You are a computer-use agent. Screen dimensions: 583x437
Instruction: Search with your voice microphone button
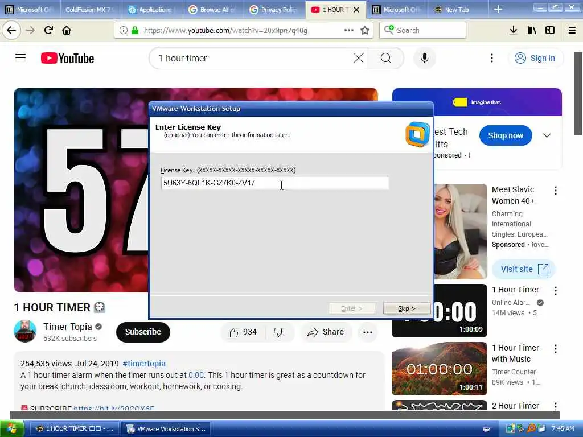click(425, 58)
